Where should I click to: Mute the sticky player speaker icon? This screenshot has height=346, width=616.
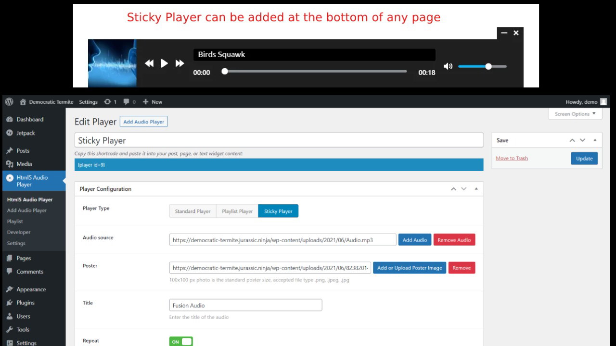pos(448,66)
